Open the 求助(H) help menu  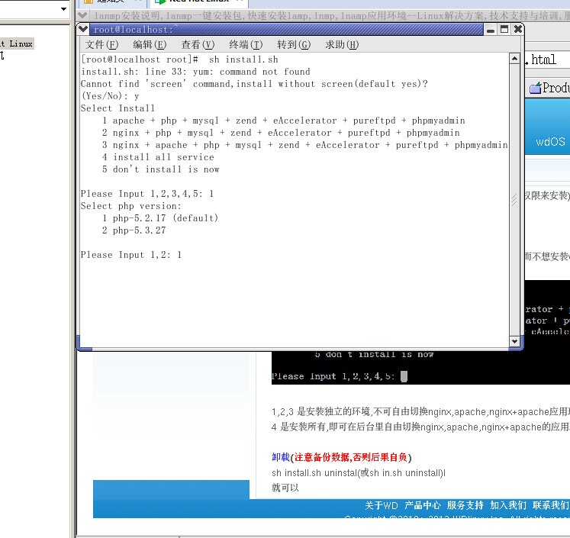coord(342,45)
